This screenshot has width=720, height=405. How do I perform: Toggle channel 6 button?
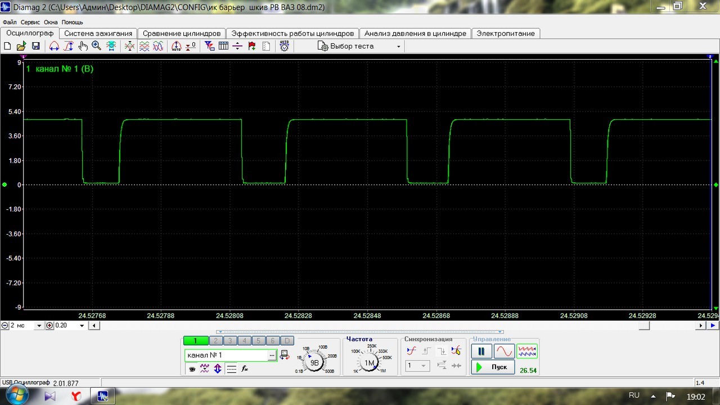(272, 340)
